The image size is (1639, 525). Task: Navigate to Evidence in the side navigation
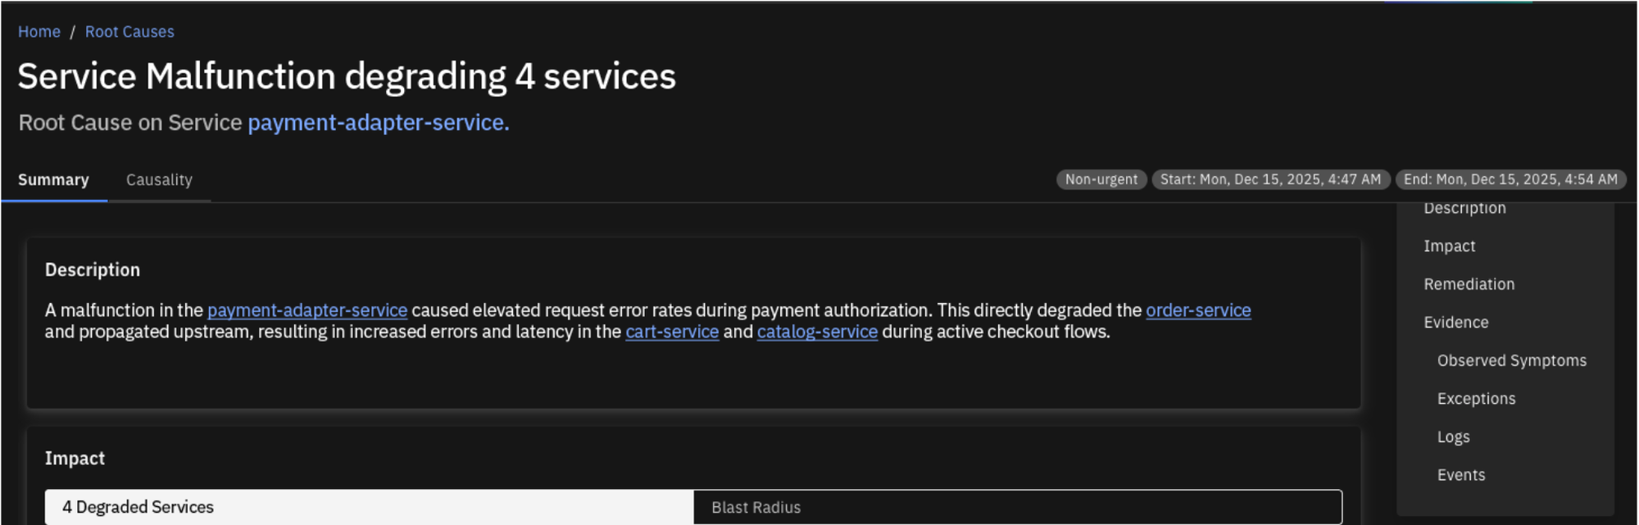(x=1455, y=323)
